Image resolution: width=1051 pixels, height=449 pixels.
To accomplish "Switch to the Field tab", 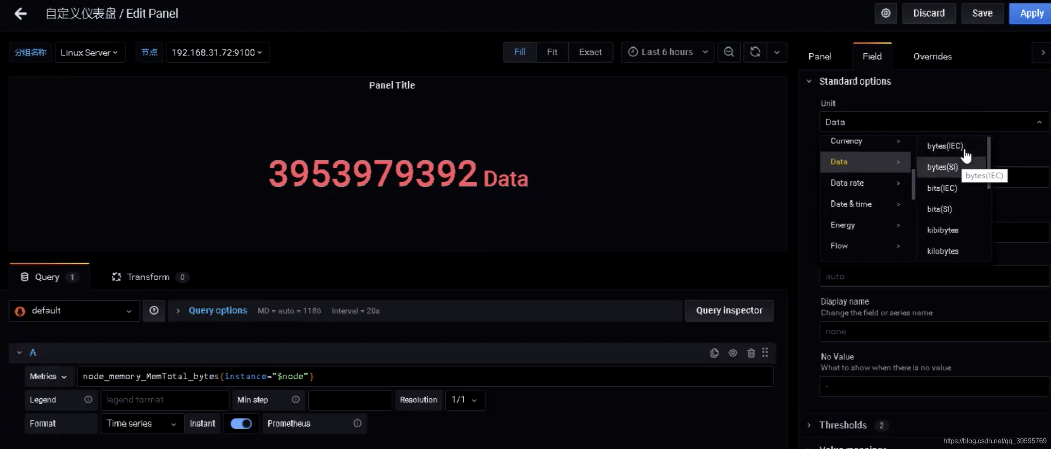I will pyautogui.click(x=872, y=56).
